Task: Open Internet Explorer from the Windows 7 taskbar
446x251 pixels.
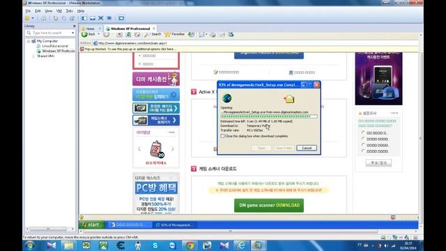Action: (x=241, y=245)
